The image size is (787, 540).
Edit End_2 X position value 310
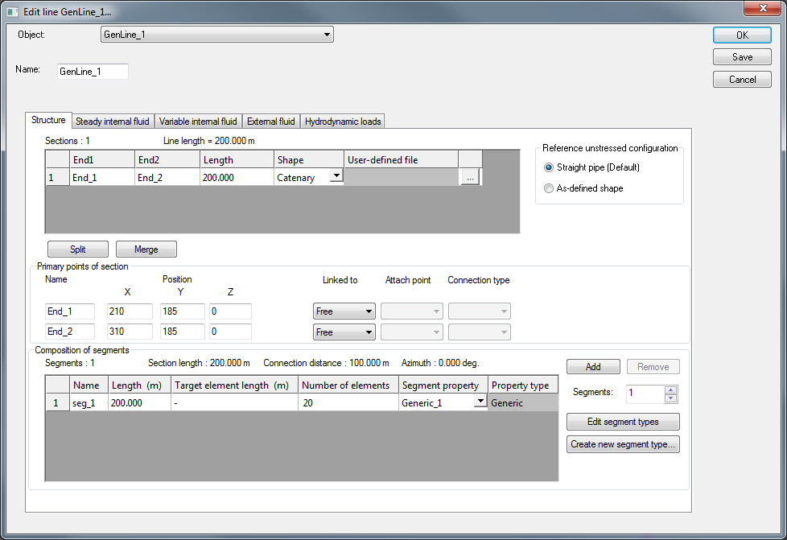[130, 332]
